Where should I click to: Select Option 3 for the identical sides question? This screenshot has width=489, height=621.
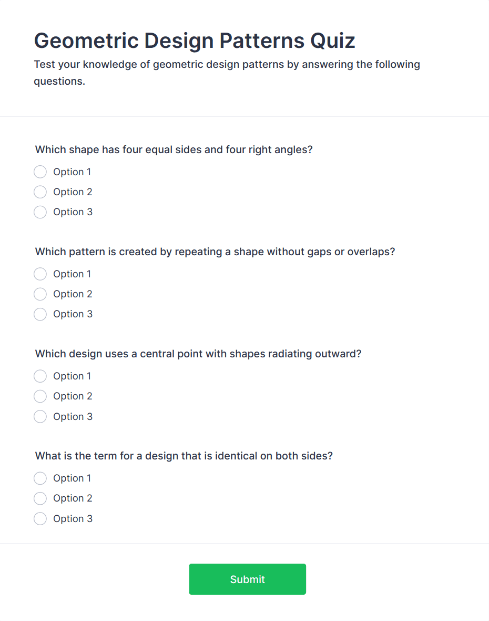[40, 518]
